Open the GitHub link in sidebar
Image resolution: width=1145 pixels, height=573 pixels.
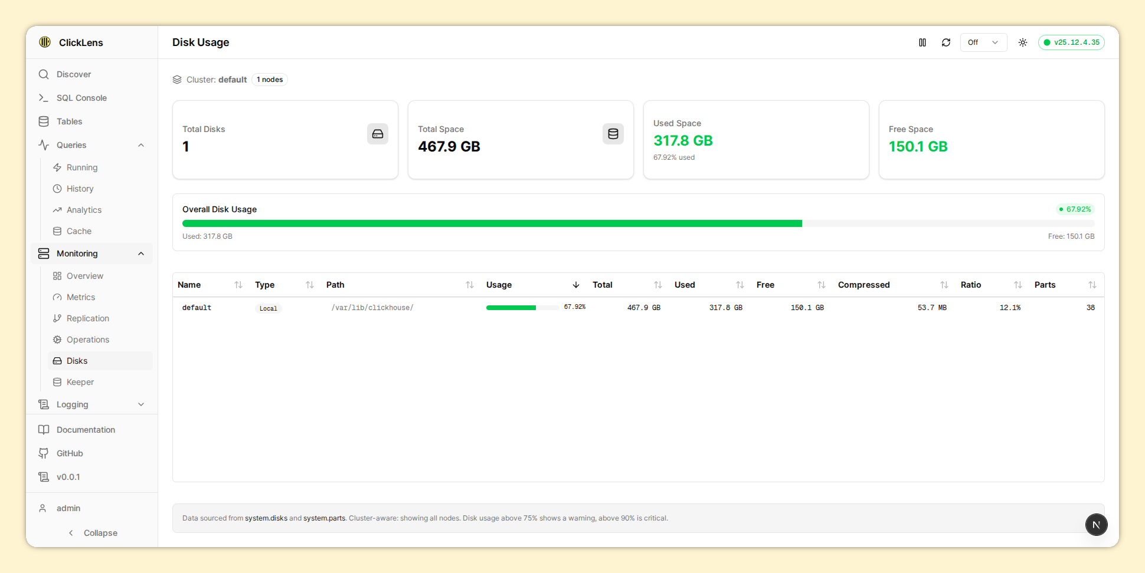[x=70, y=453]
